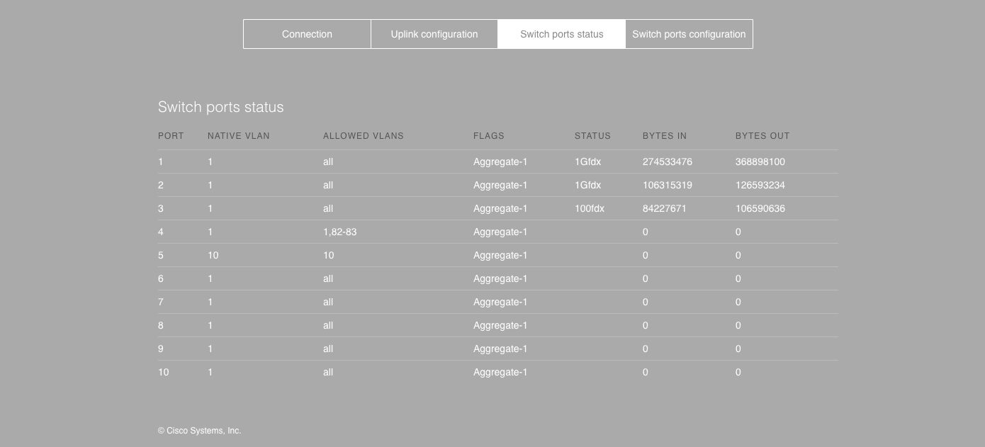Open the Uplink configuration tab

pos(434,33)
